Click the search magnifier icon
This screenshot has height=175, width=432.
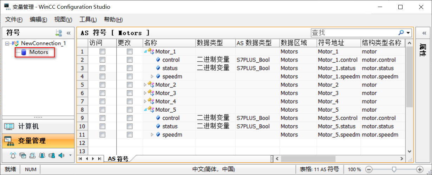(401, 33)
